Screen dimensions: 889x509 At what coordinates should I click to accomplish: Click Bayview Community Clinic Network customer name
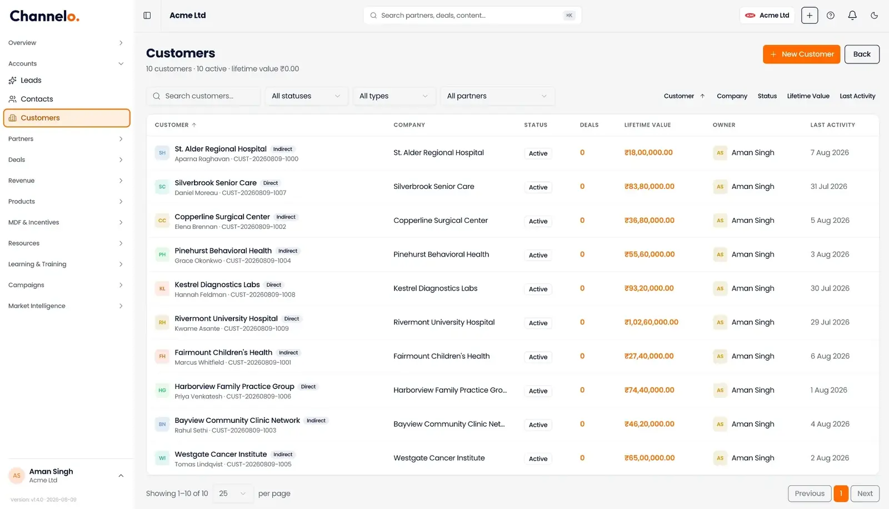point(237,421)
